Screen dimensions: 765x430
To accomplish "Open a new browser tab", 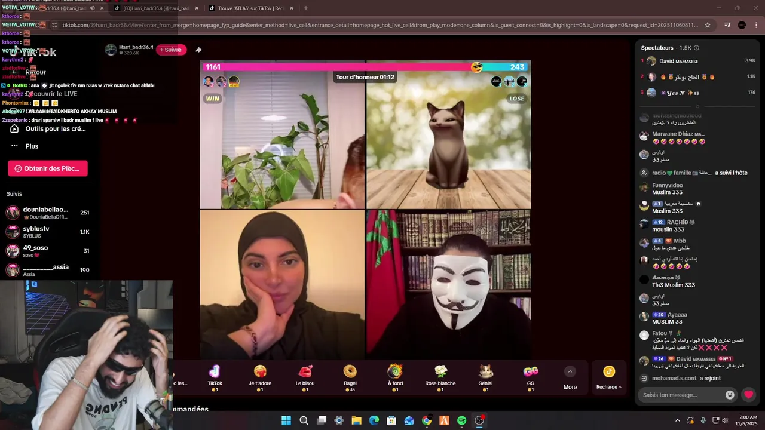I will (306, 8).
